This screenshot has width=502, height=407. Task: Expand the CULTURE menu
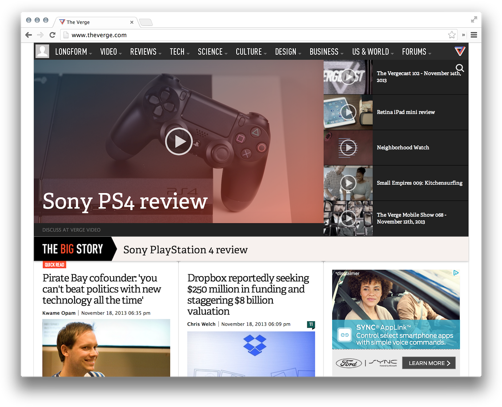[x=251, y=52]
